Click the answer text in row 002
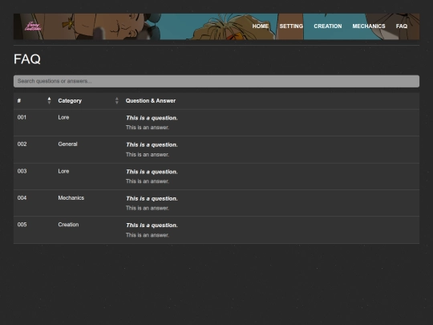Screen dimensions: 433x325 [148, 155]
